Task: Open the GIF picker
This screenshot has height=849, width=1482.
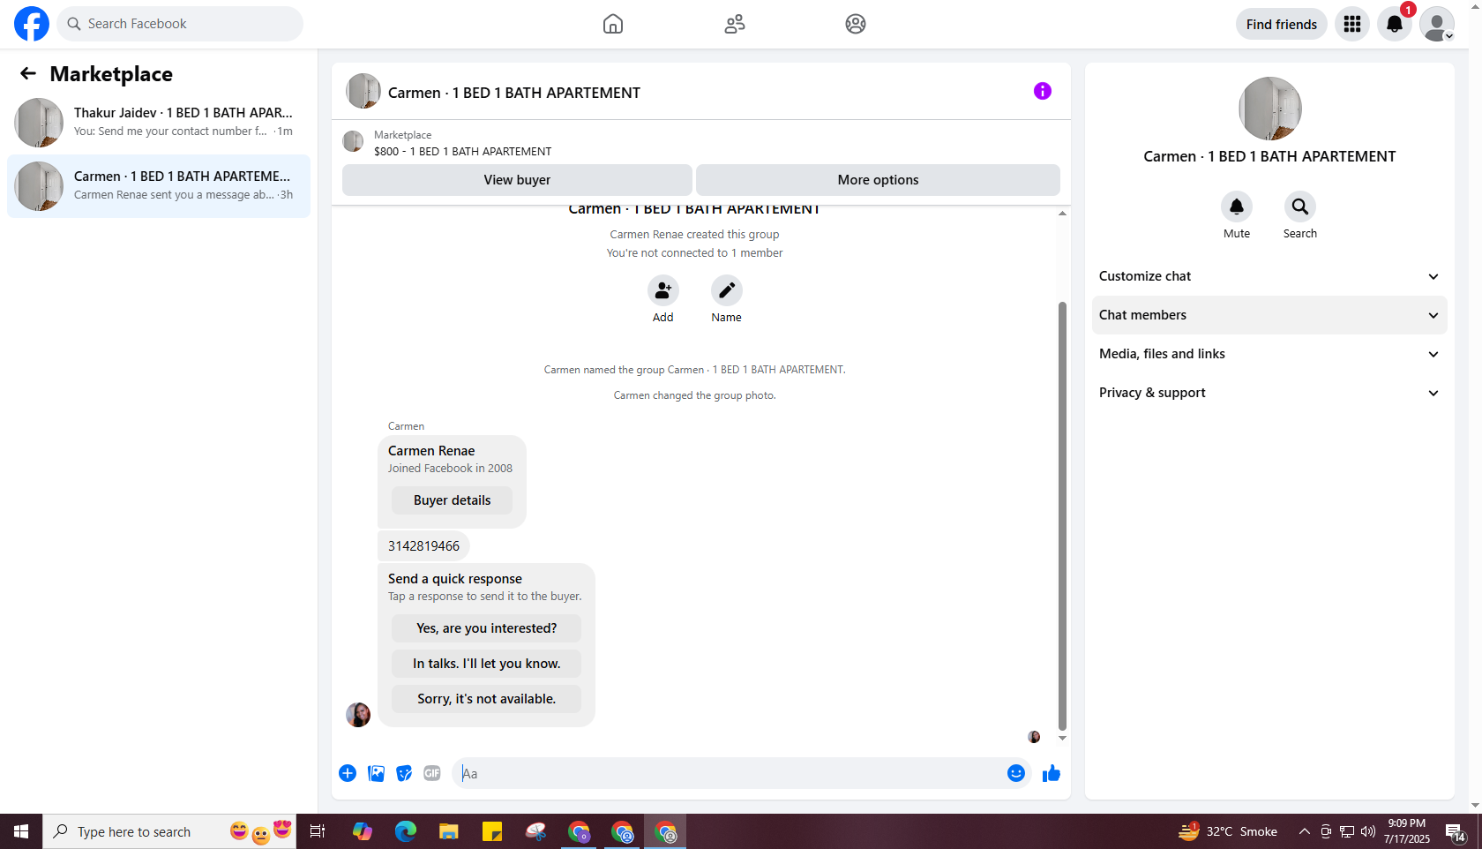Action: [x=432, y=773]
